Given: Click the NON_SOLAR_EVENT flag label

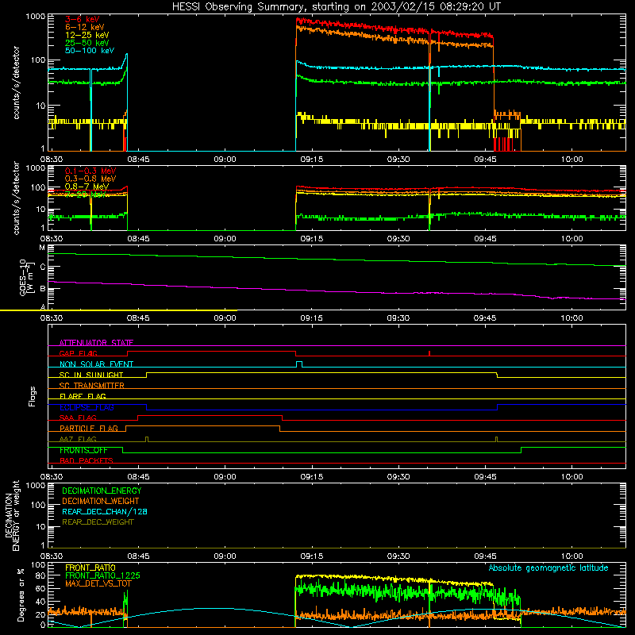Looking at the screenshot, I should coord(96,364).
